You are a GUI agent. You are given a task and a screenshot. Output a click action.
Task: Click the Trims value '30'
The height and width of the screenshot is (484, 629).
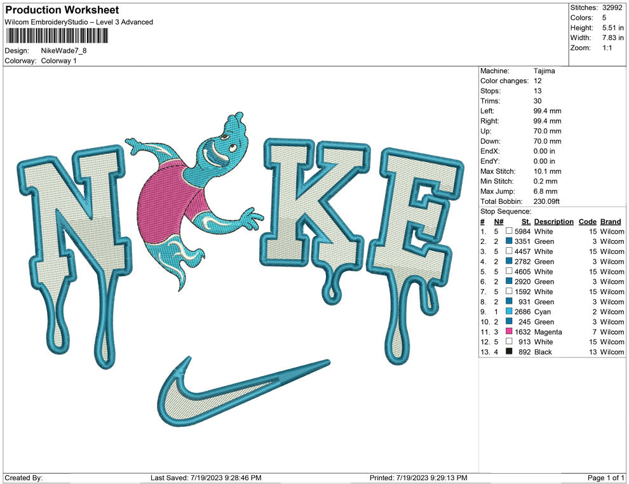coord(538,100)
